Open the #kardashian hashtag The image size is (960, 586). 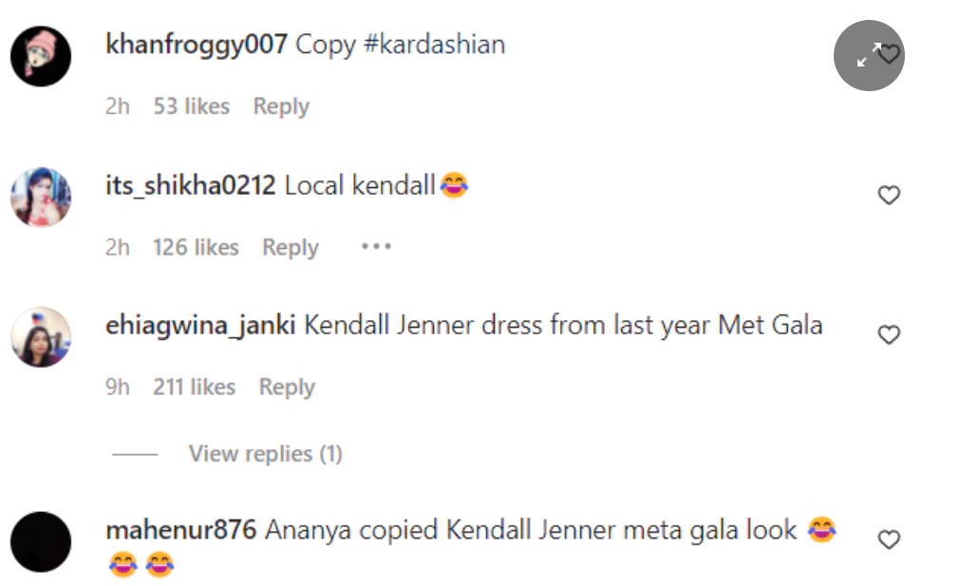434,45
